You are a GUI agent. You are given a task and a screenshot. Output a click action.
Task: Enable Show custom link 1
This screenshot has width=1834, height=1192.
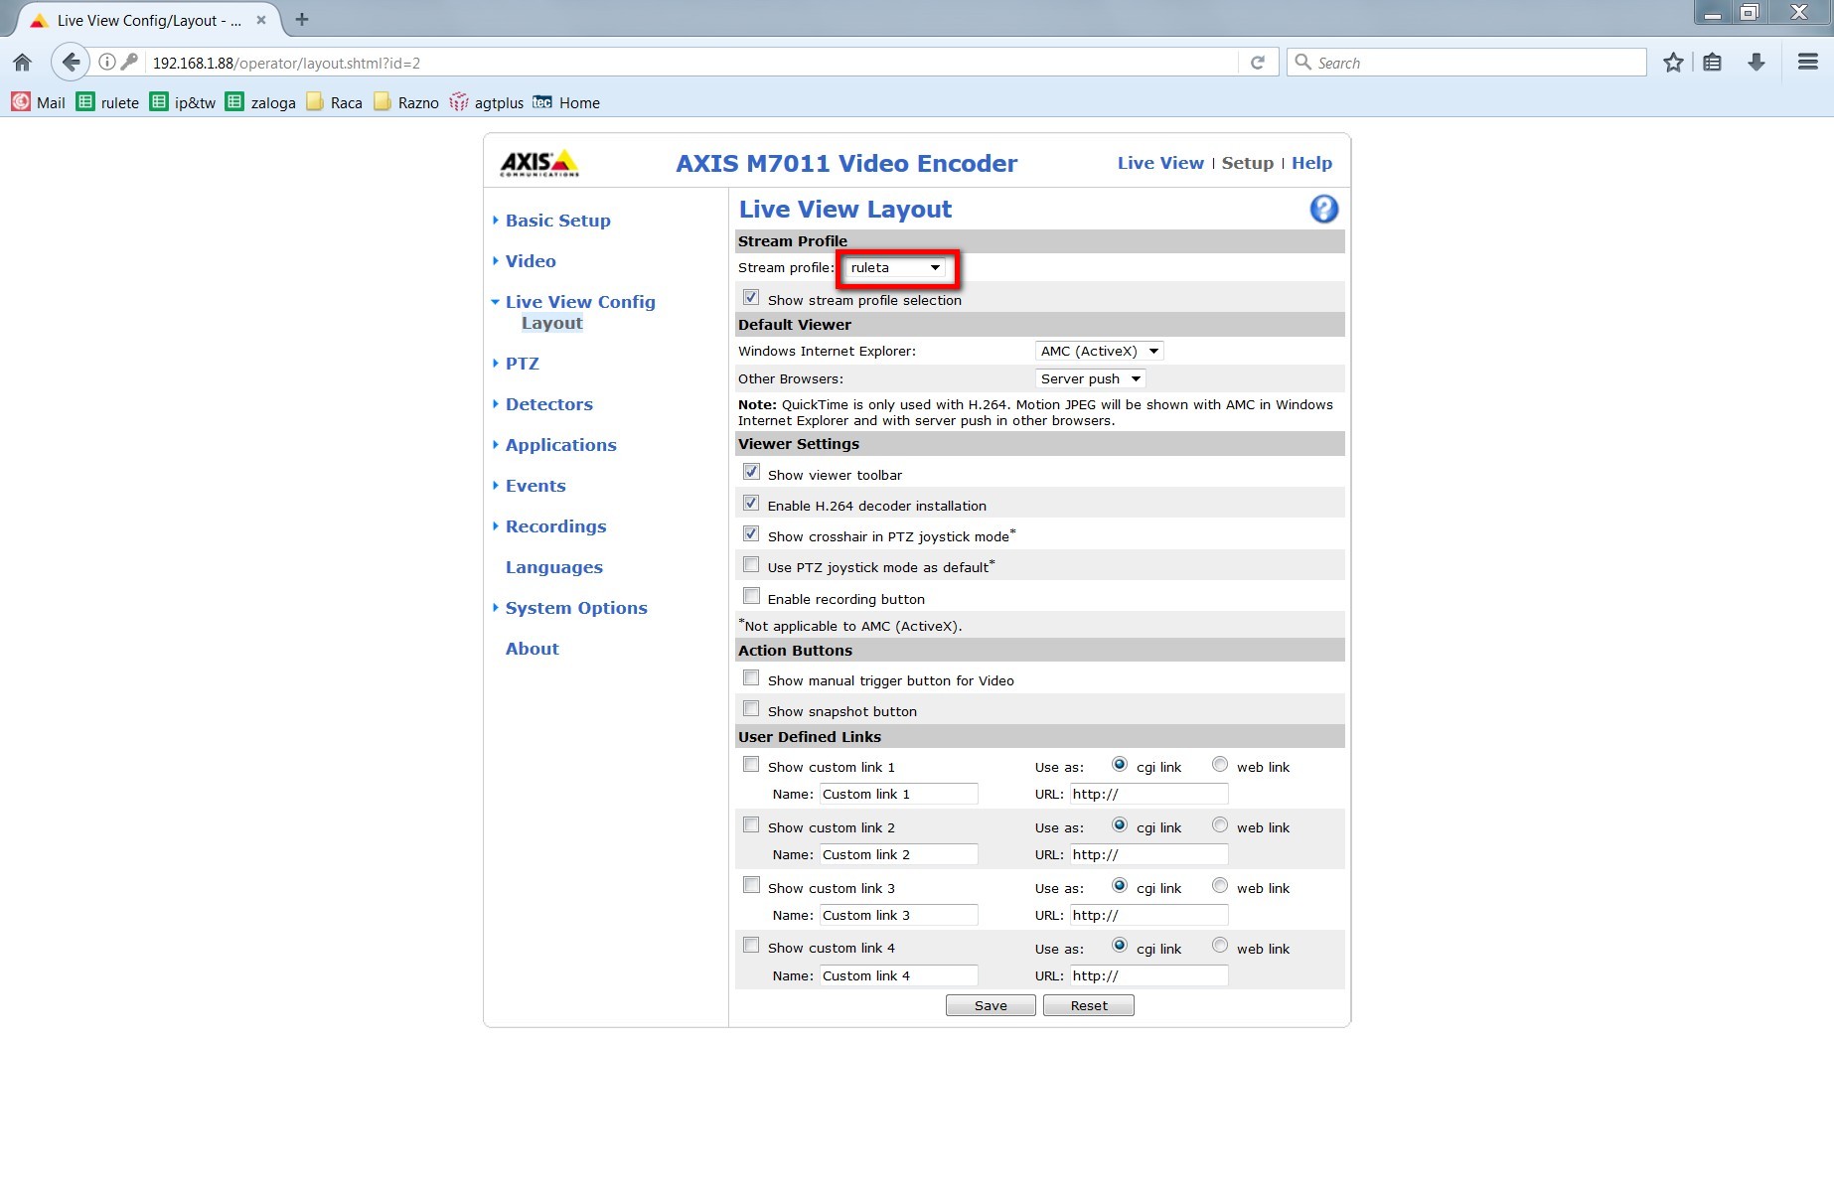pyautogui.click(x=751, y=765)
